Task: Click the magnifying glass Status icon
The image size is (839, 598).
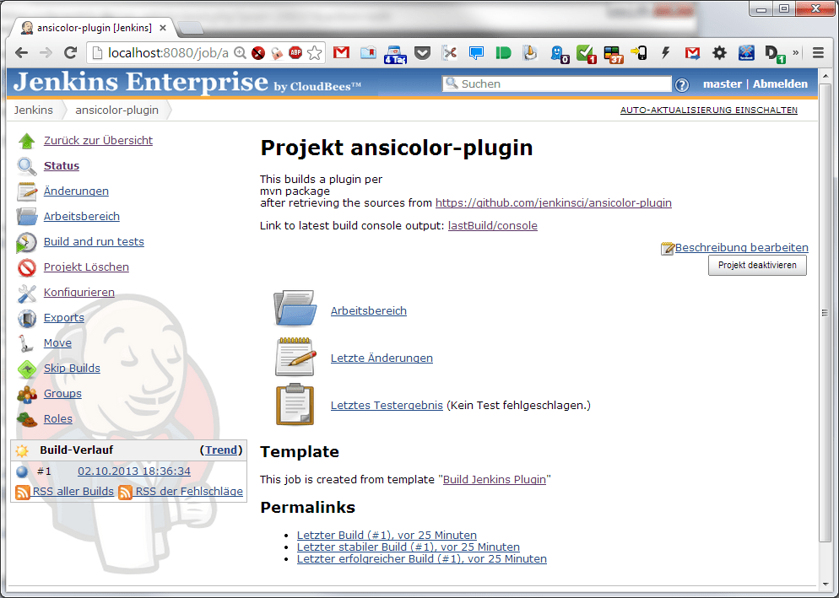Action: [27, 166]
